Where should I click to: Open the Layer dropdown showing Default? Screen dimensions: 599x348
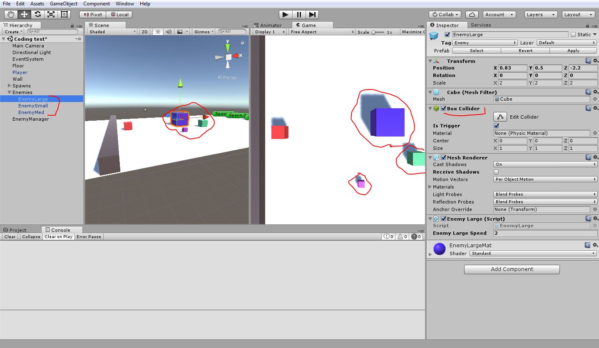[x=567, y=43]
